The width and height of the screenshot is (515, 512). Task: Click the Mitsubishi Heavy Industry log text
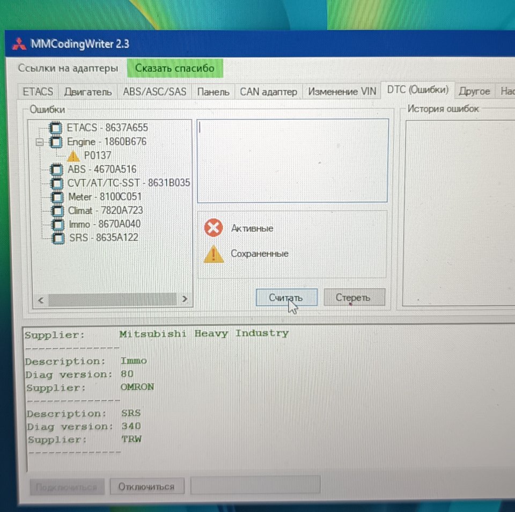click(204, 334)
